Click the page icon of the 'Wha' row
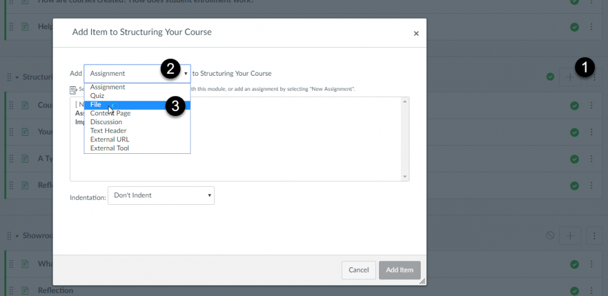 [25, 264]
